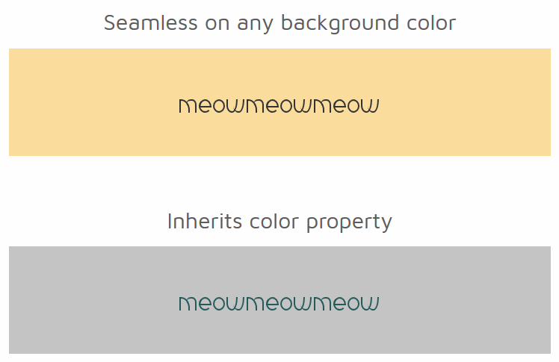Click the first 'meow' in the yellow box
This screenshot has height=362, width=559.
(x=212, y=106)
